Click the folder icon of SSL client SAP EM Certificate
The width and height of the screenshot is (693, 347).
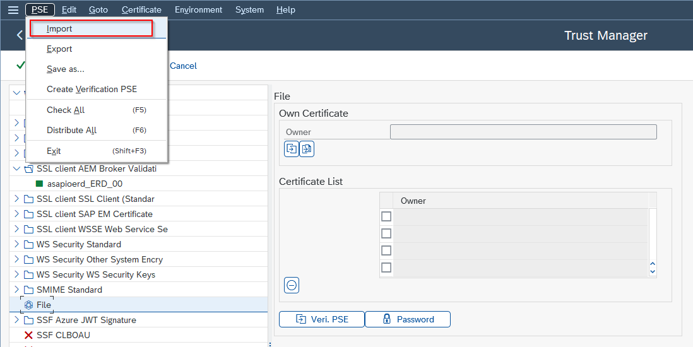(x=29, y=214)
